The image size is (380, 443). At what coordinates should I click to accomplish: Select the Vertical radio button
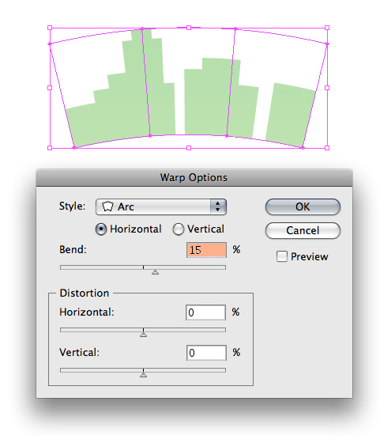[179, 229]
